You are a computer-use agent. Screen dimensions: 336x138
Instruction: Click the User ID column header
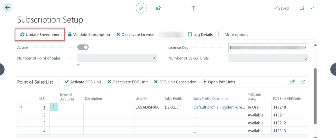click(x=141, y=99)
